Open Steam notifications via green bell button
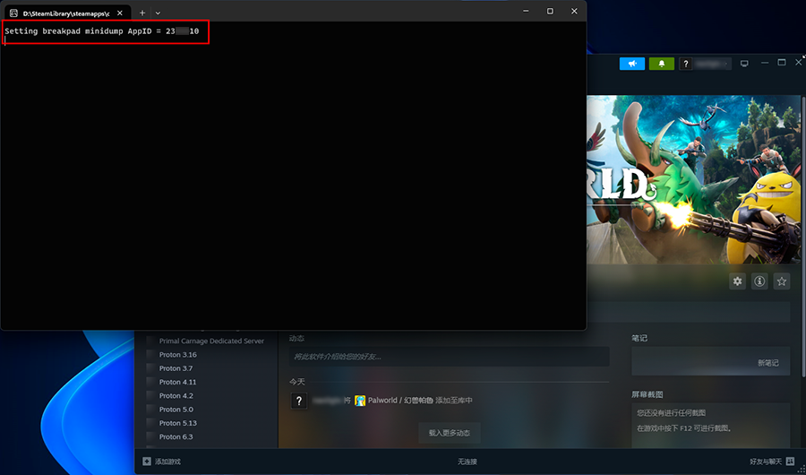This screenshot has width=806, height=475. click(x=662, y=64)
